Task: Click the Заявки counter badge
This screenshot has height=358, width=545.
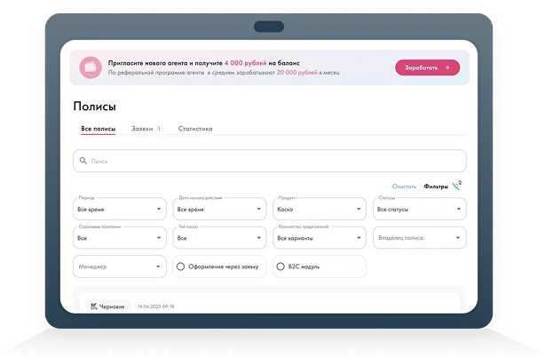Action: point(159,129)
